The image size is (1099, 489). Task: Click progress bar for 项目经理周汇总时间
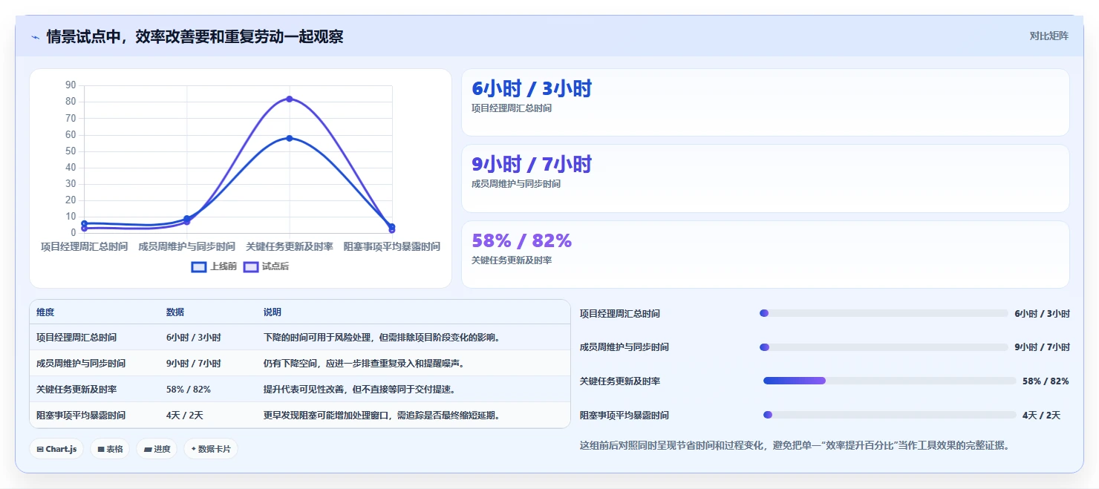click(x=884, y=313)
